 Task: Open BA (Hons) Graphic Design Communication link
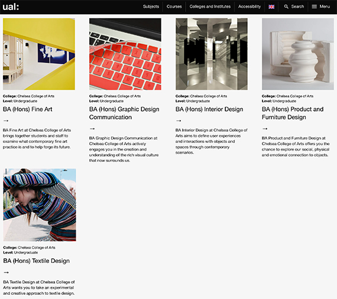point(124,113)
